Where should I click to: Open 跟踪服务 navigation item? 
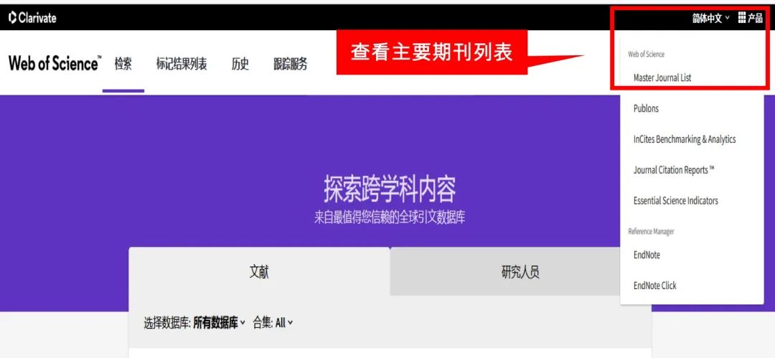pos(290,64)
